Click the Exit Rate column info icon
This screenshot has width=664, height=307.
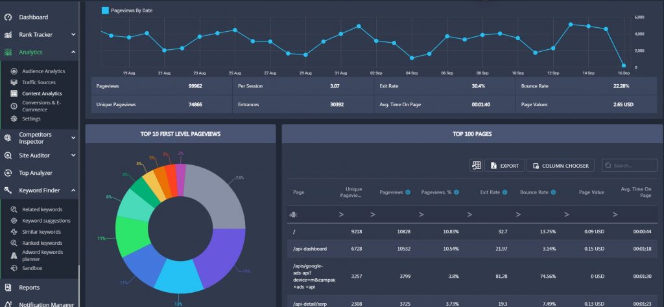(x=504, y=192)
